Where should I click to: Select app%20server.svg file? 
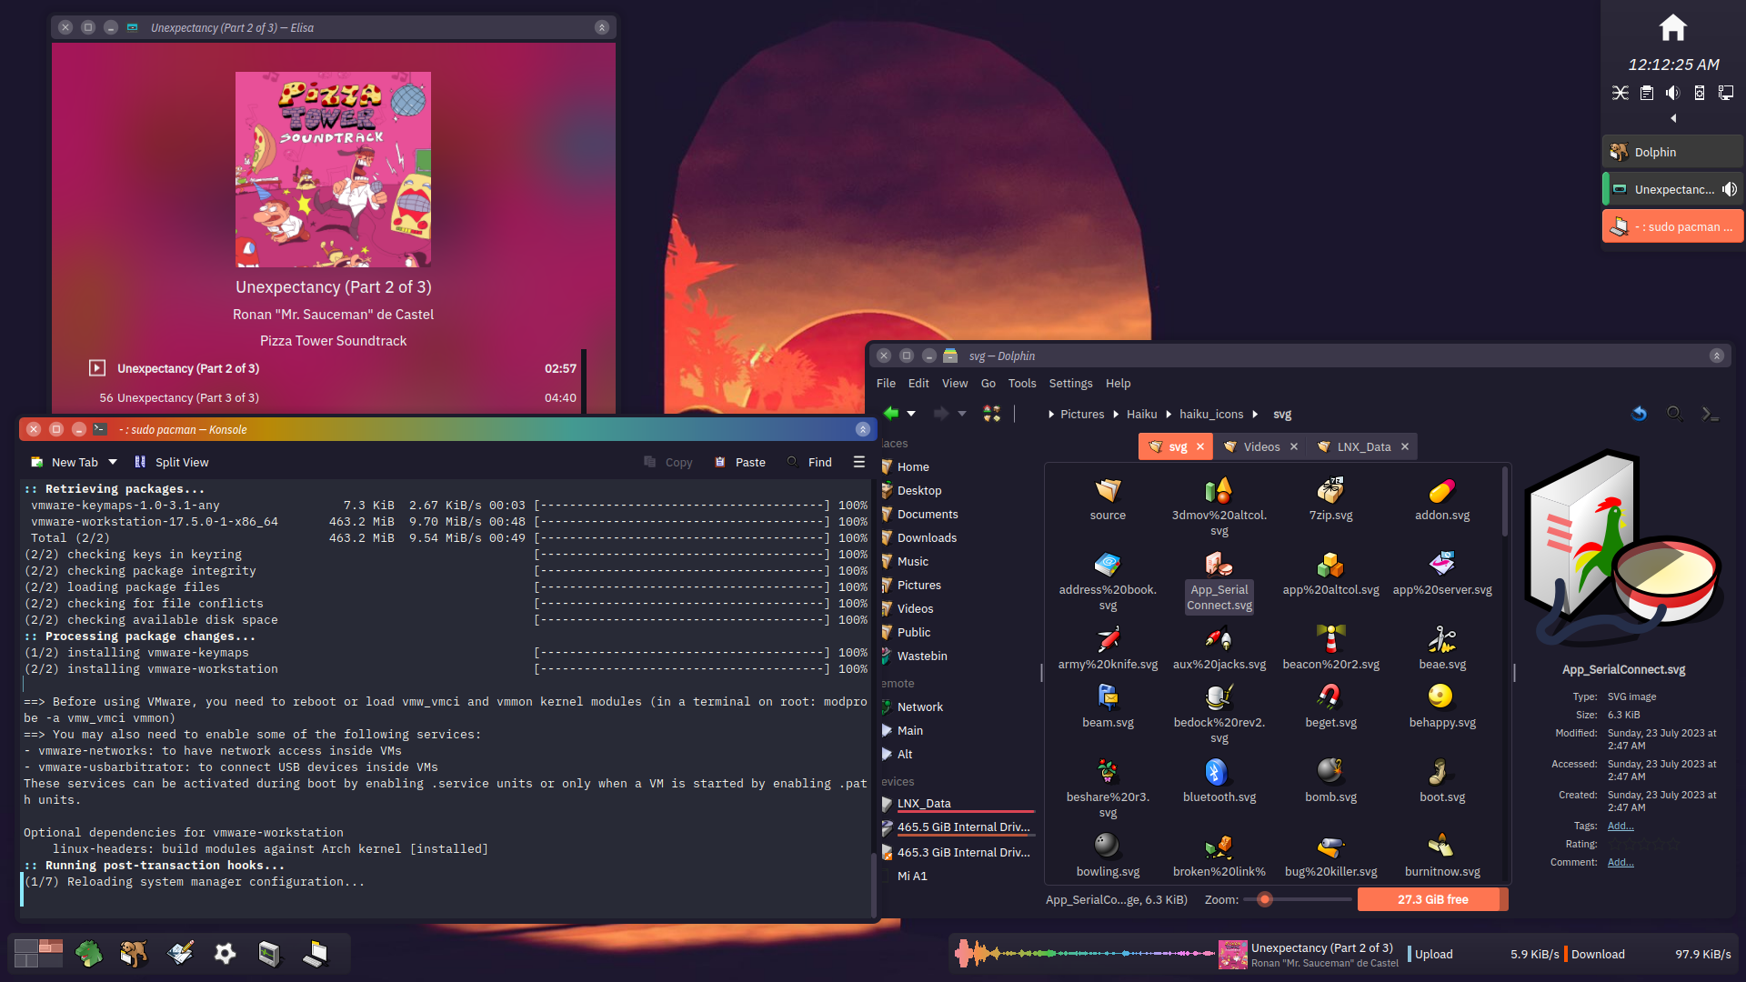(x=1442, y=573)
